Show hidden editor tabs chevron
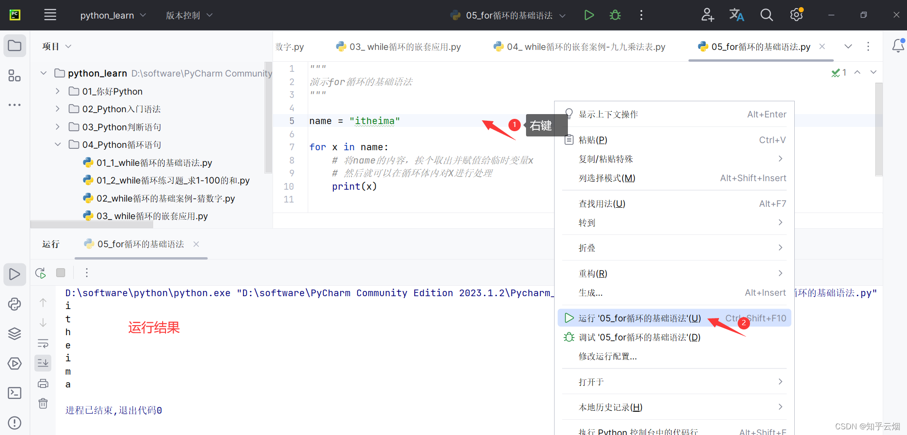The image size is (907, 435). point(848,46)
